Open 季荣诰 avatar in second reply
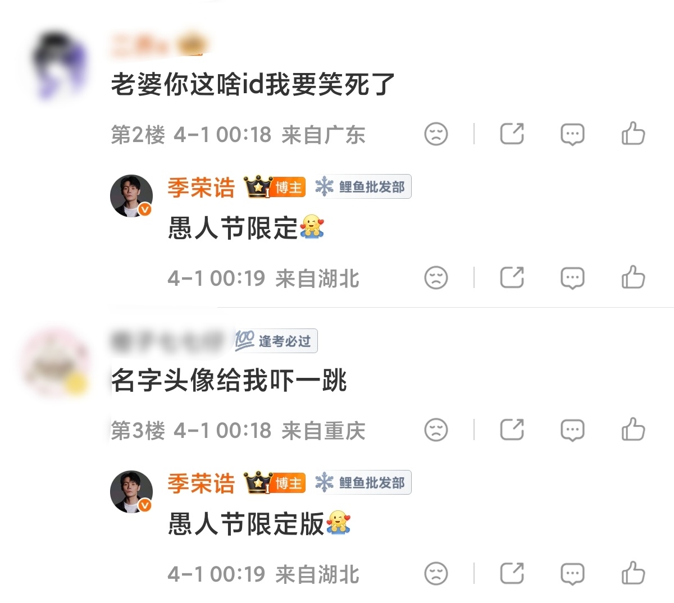Viewport: 674px width, 603px height. coord(131,492)
